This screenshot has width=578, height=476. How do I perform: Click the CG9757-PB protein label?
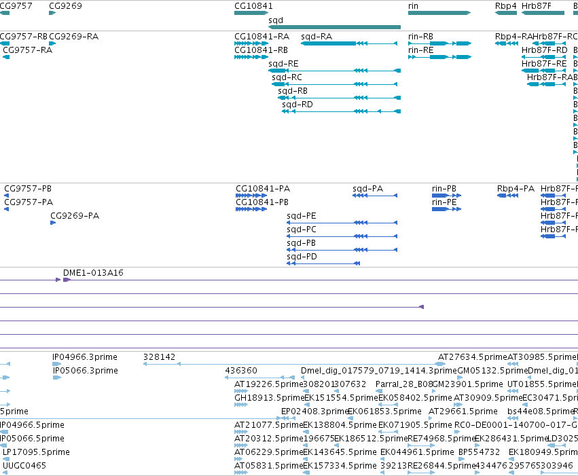tap(28, 189)
